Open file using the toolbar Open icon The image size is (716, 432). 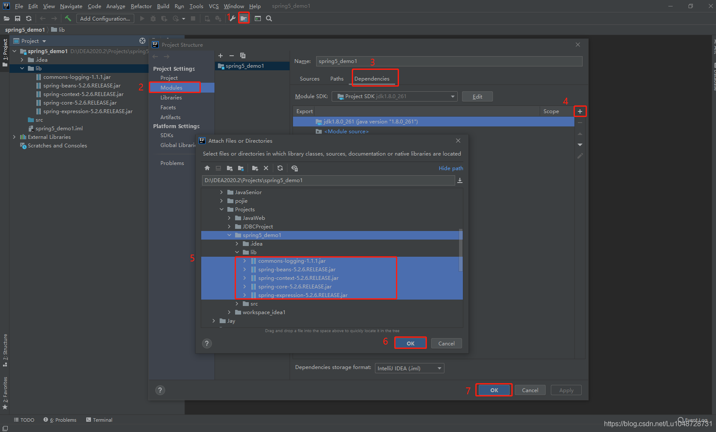pyautogui.click(x=6, y=18)
